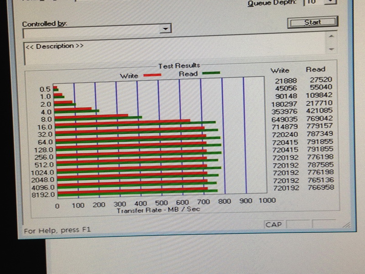Select read value 27520
Viewport: 365px width, 274px height.
click(x=321, y=79)
